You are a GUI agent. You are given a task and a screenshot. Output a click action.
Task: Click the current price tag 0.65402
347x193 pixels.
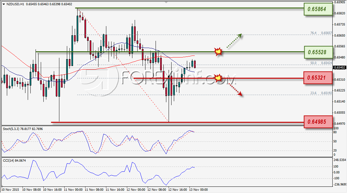339,68
